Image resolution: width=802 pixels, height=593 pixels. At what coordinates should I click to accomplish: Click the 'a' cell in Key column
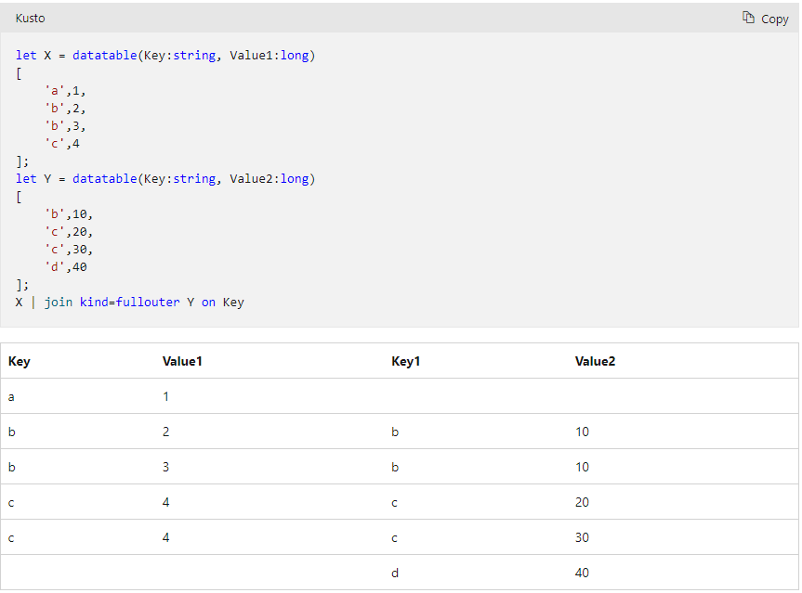[12, 396]
